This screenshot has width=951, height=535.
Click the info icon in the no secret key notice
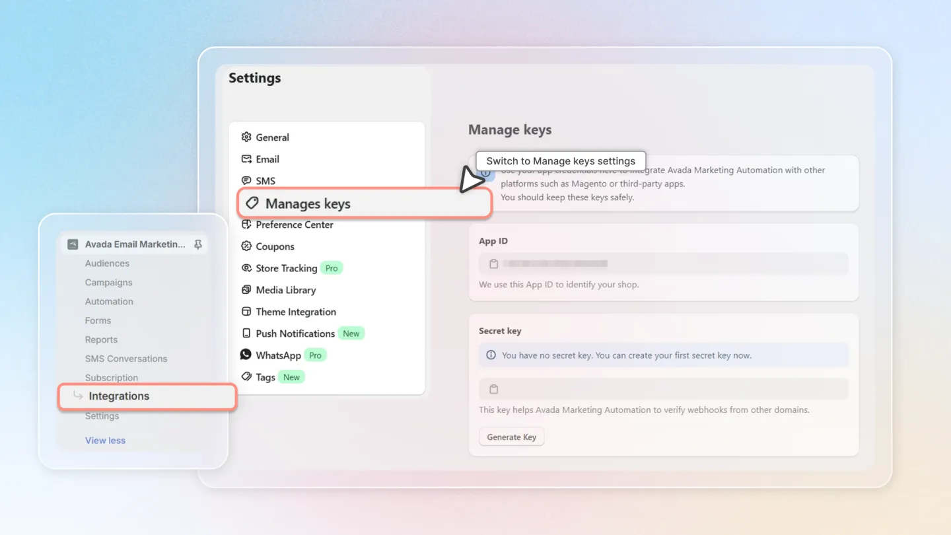(x=491, y=355)
